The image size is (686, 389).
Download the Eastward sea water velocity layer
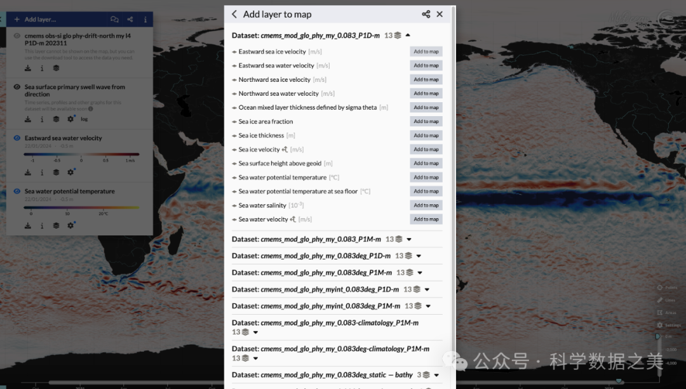click(28, 172)
